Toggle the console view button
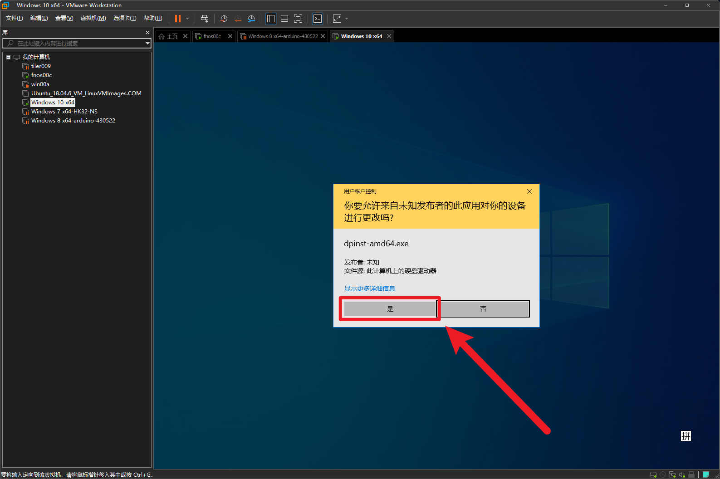 318,19
